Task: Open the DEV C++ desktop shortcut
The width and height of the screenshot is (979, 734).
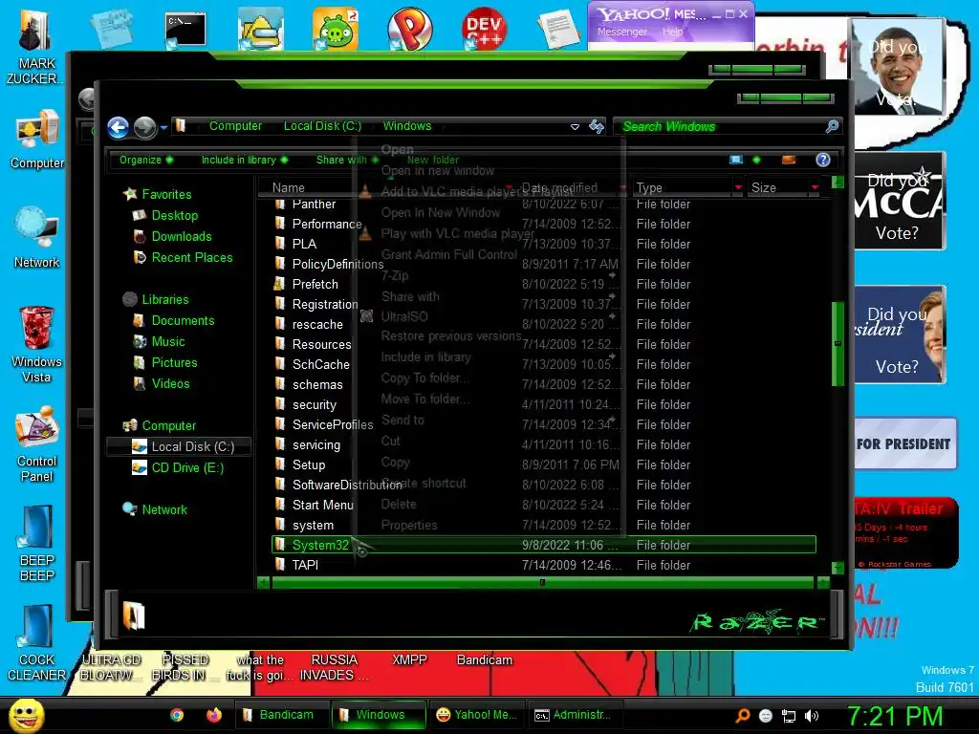Action: (x=484, y=28)
